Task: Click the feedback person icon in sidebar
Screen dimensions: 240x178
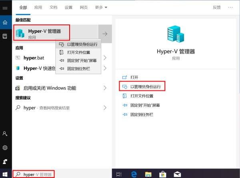Action: [5, 162]
